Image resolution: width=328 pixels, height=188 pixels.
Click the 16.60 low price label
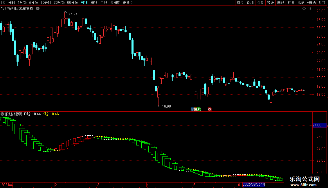(x=167, y=106)
